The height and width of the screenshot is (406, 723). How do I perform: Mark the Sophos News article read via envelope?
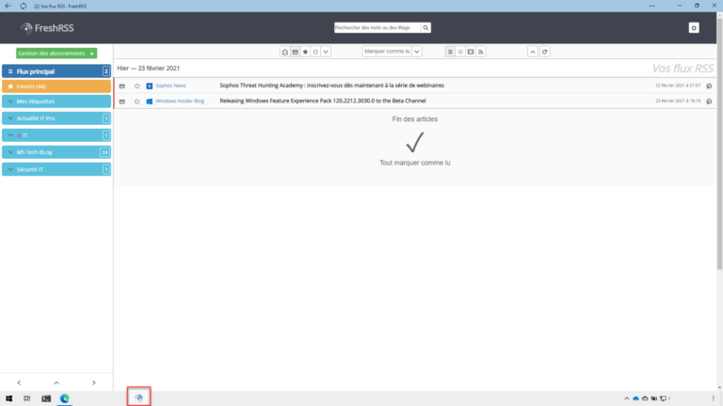pyautogui.click(x=121, y=86)
